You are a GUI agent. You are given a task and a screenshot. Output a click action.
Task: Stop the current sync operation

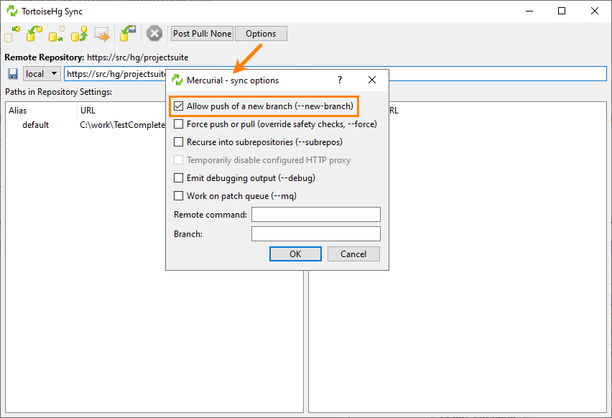tap(154, 33)
